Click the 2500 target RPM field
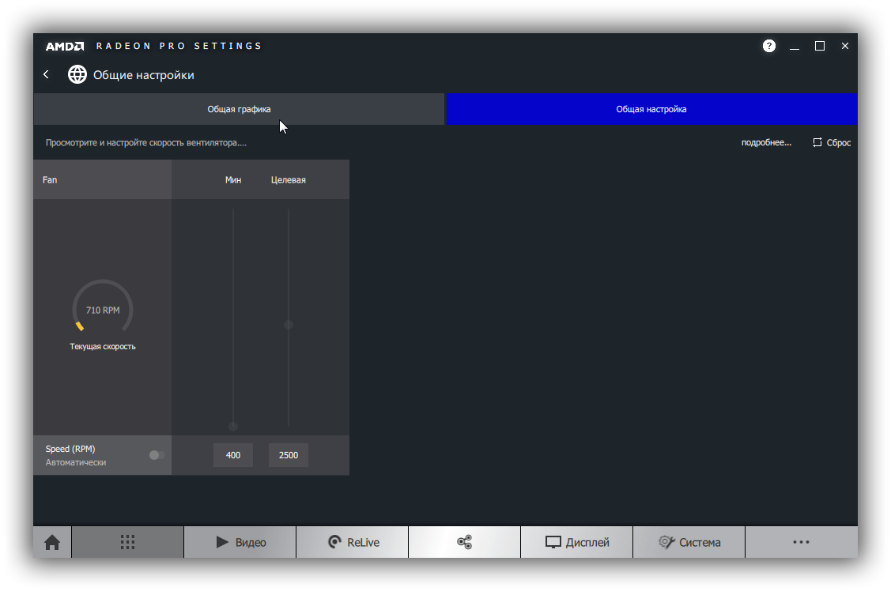The width and height of the screenshot is (891, 591). click(289, 455)
